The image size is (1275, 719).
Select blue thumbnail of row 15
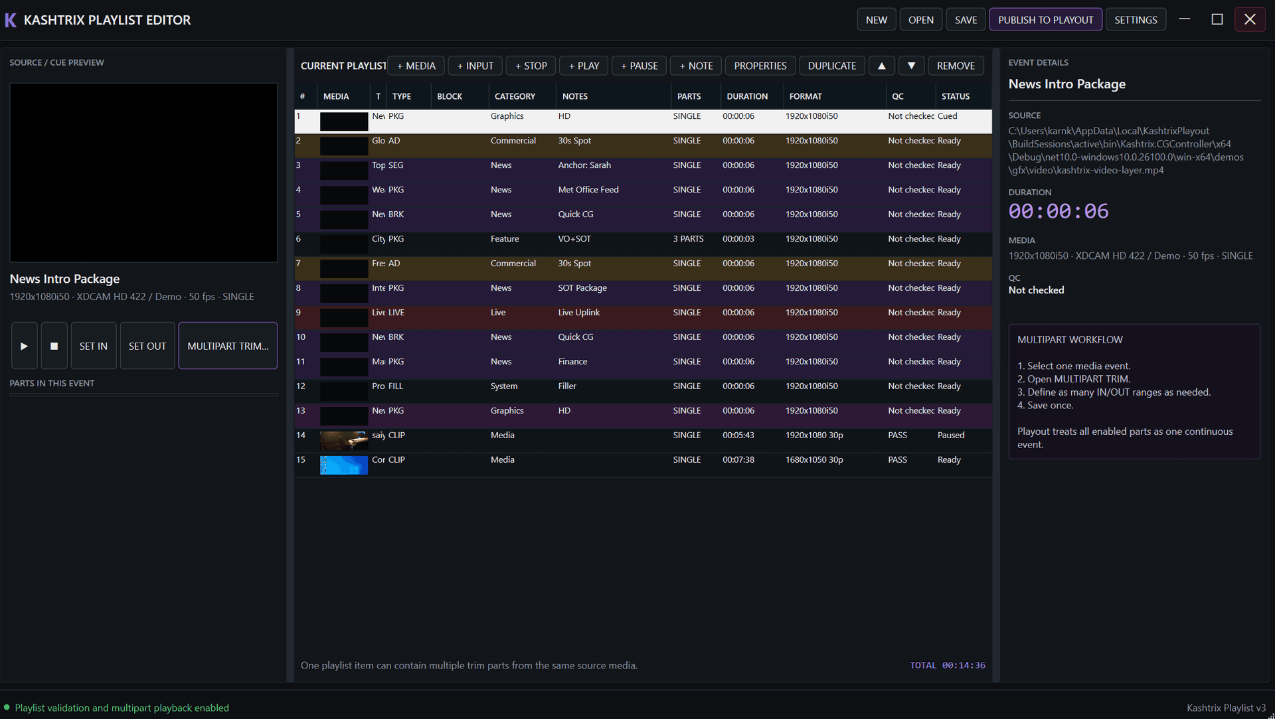click(344, 465)
